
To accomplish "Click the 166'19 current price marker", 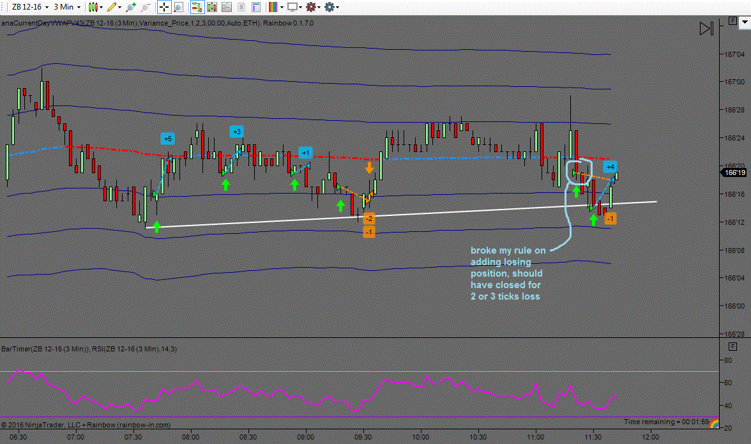I will click(734, 173).
